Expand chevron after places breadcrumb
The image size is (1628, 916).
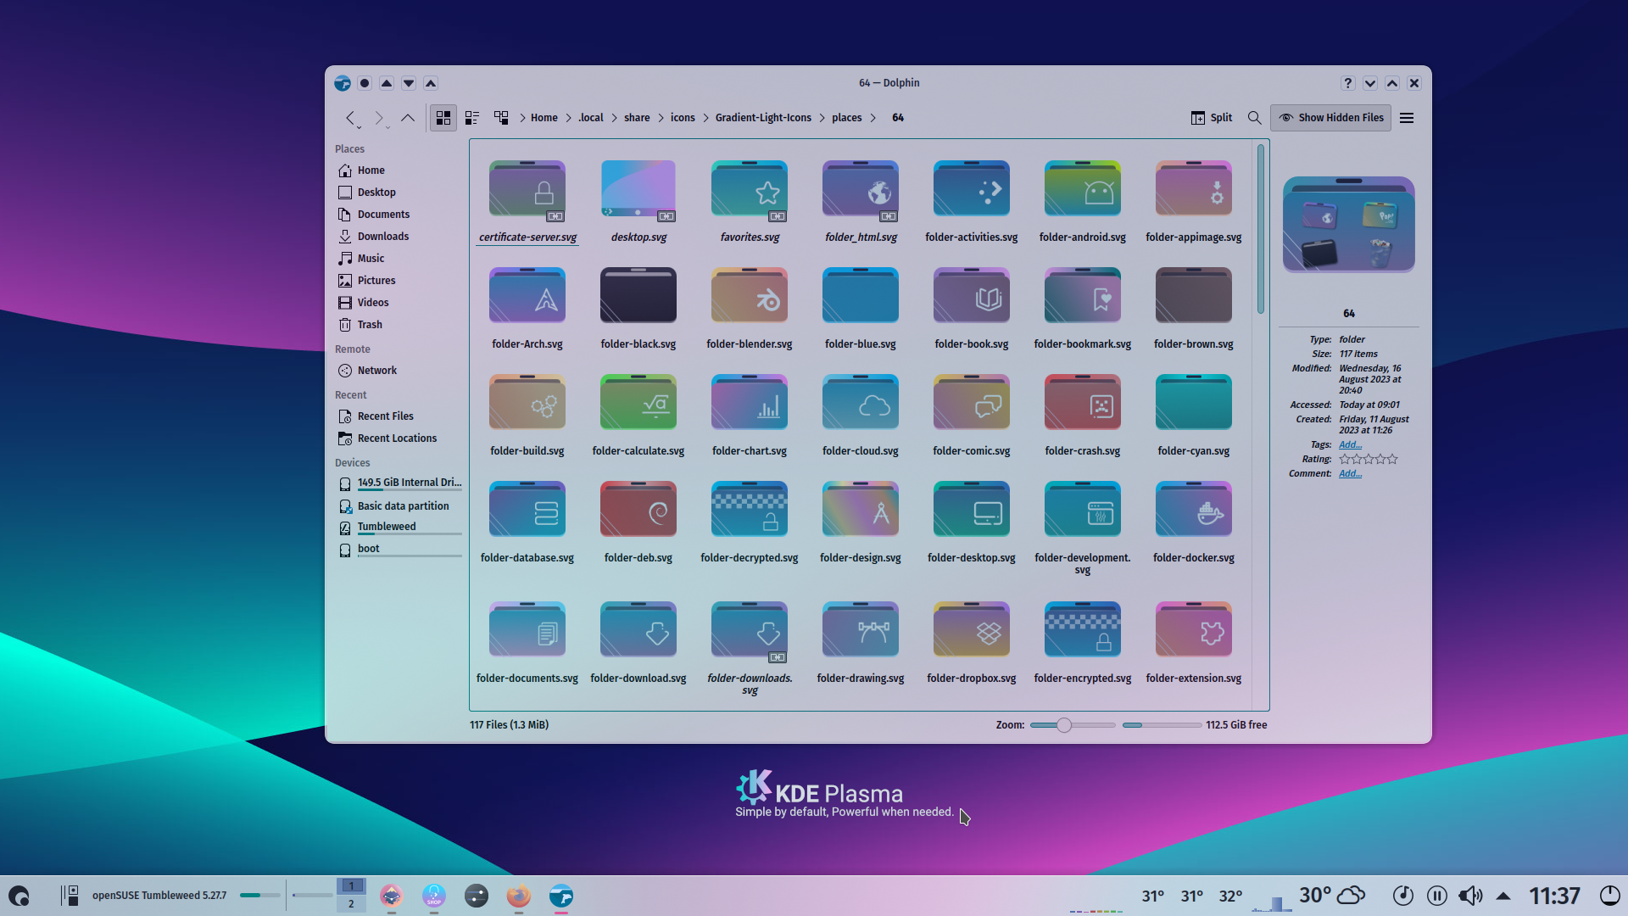(x=873, y=118)
